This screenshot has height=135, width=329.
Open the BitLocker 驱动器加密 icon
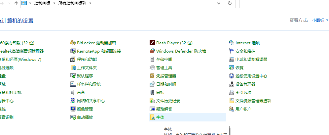pyautogui.click(x=73, y=43)
